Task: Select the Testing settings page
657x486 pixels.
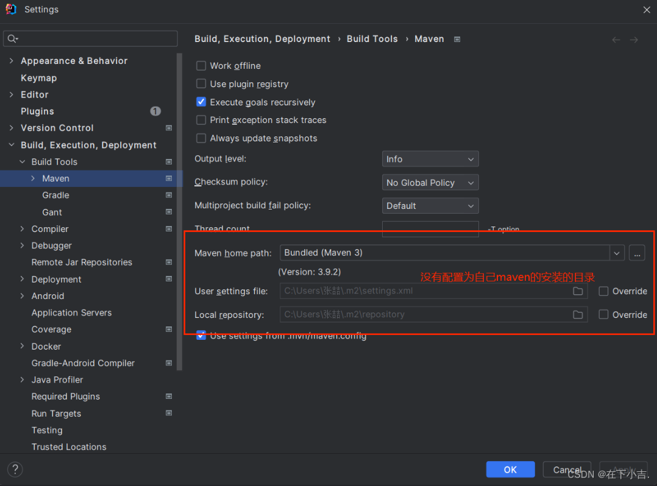Action: (47, 430)
